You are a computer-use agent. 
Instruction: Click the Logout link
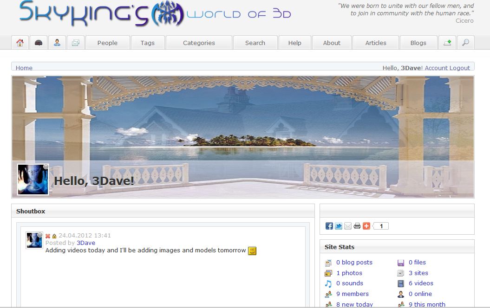460,68
